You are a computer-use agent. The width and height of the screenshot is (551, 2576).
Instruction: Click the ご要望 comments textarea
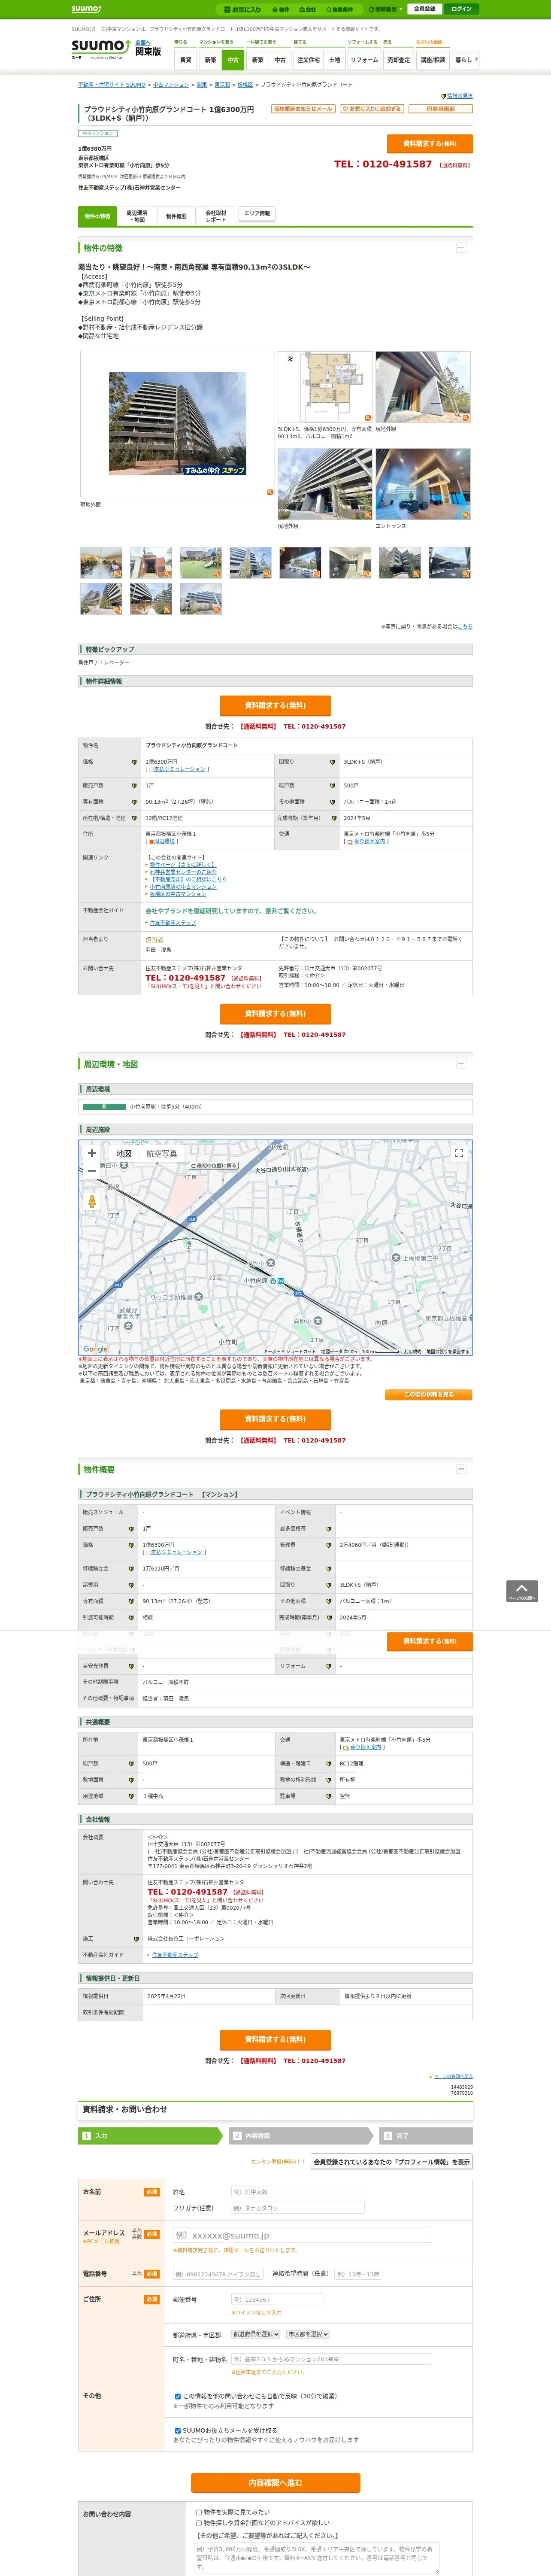(316, 2558)
